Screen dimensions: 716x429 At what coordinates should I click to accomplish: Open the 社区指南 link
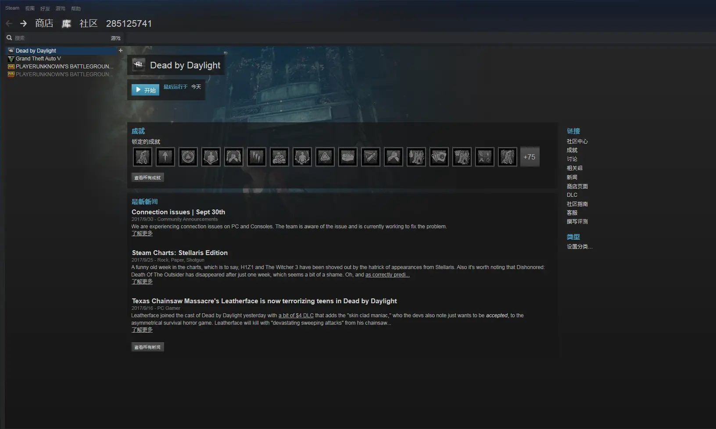(x=577, y=204)
